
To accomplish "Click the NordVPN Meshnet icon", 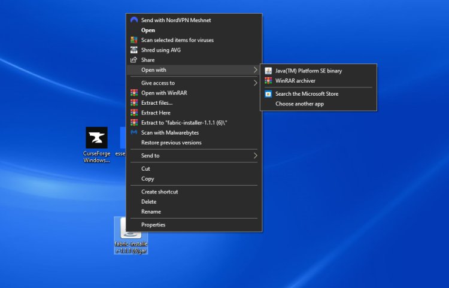I will [134, 20].
